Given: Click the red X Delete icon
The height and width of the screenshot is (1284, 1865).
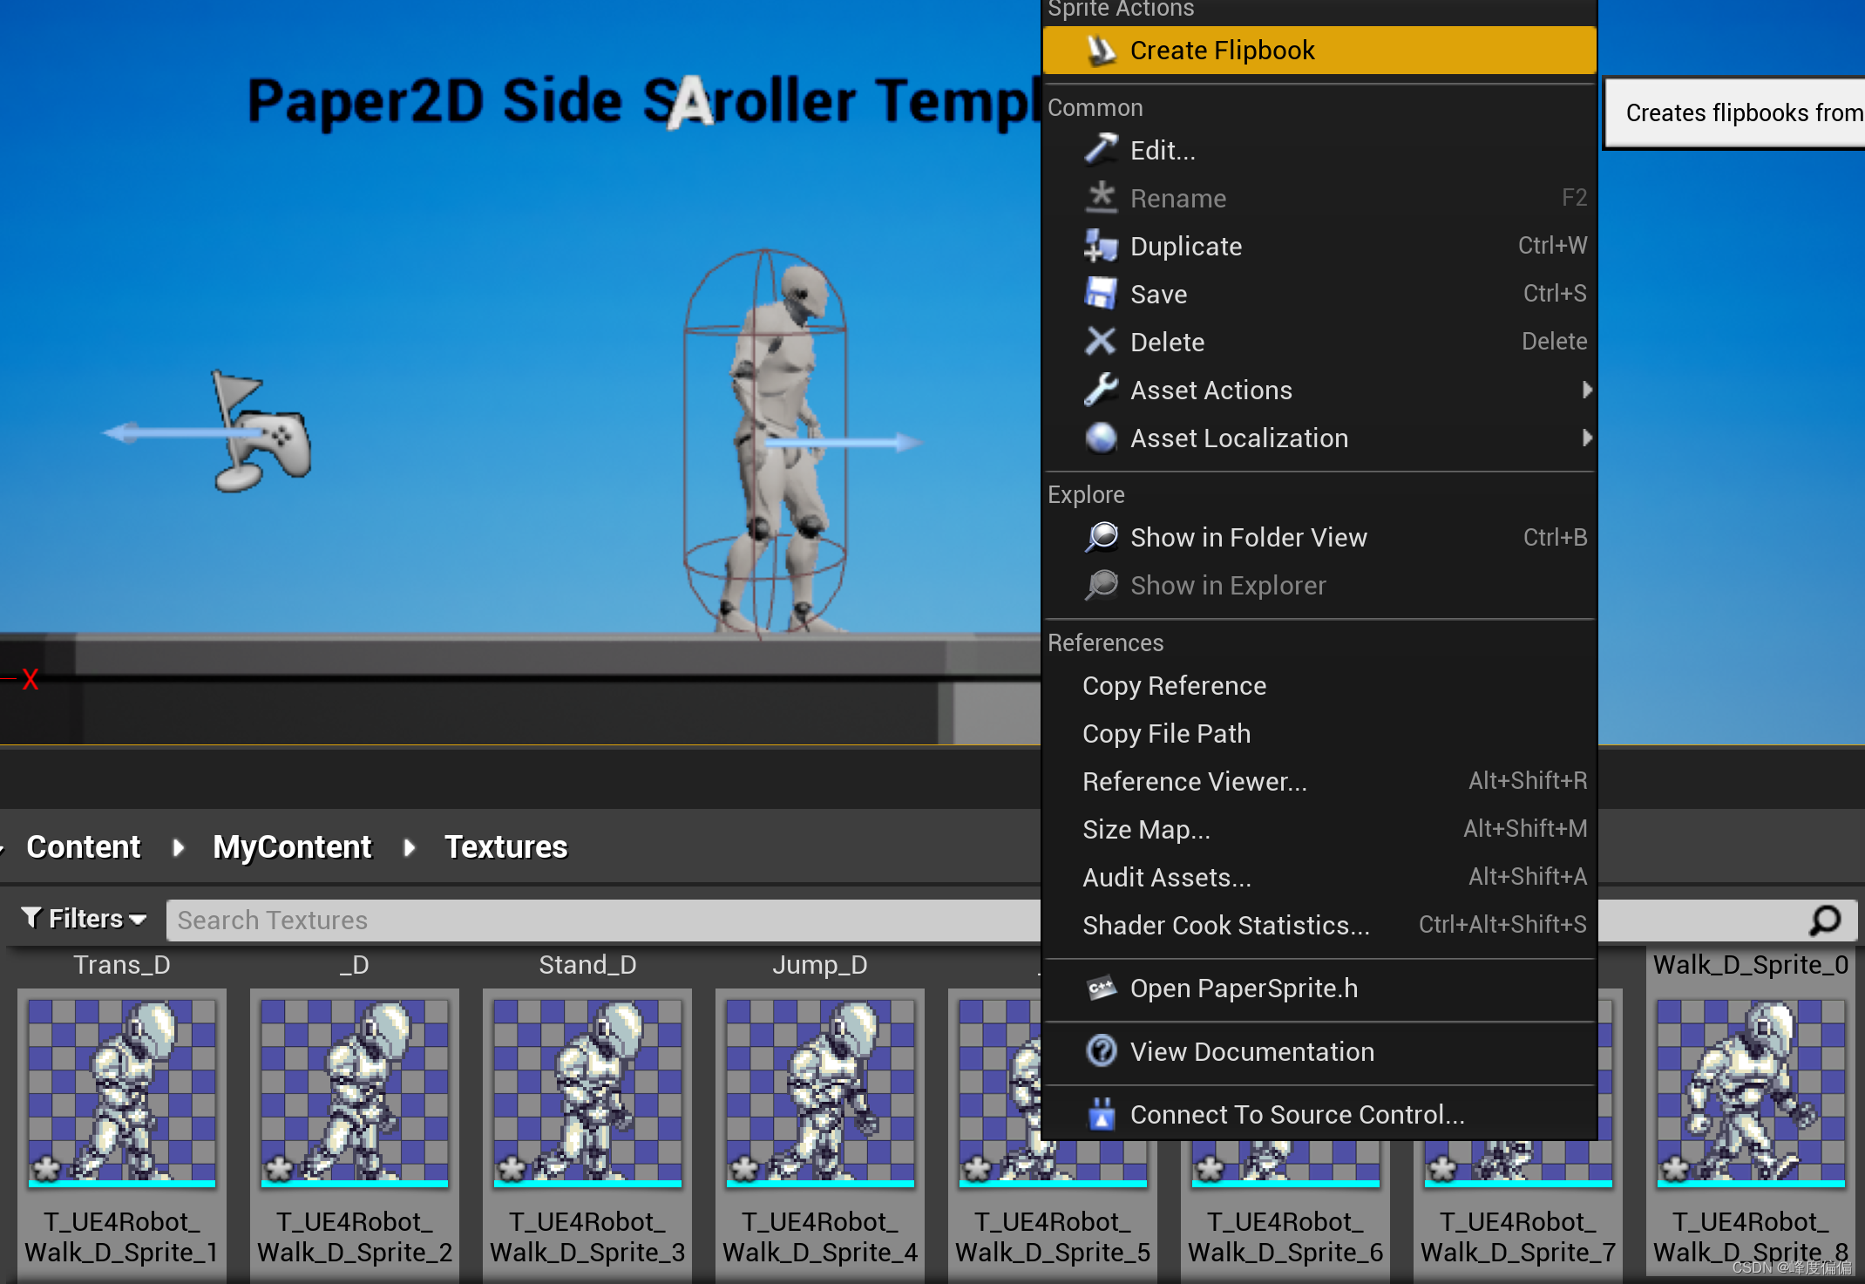Looking at the screenshot, I should tap(1101, 342).
